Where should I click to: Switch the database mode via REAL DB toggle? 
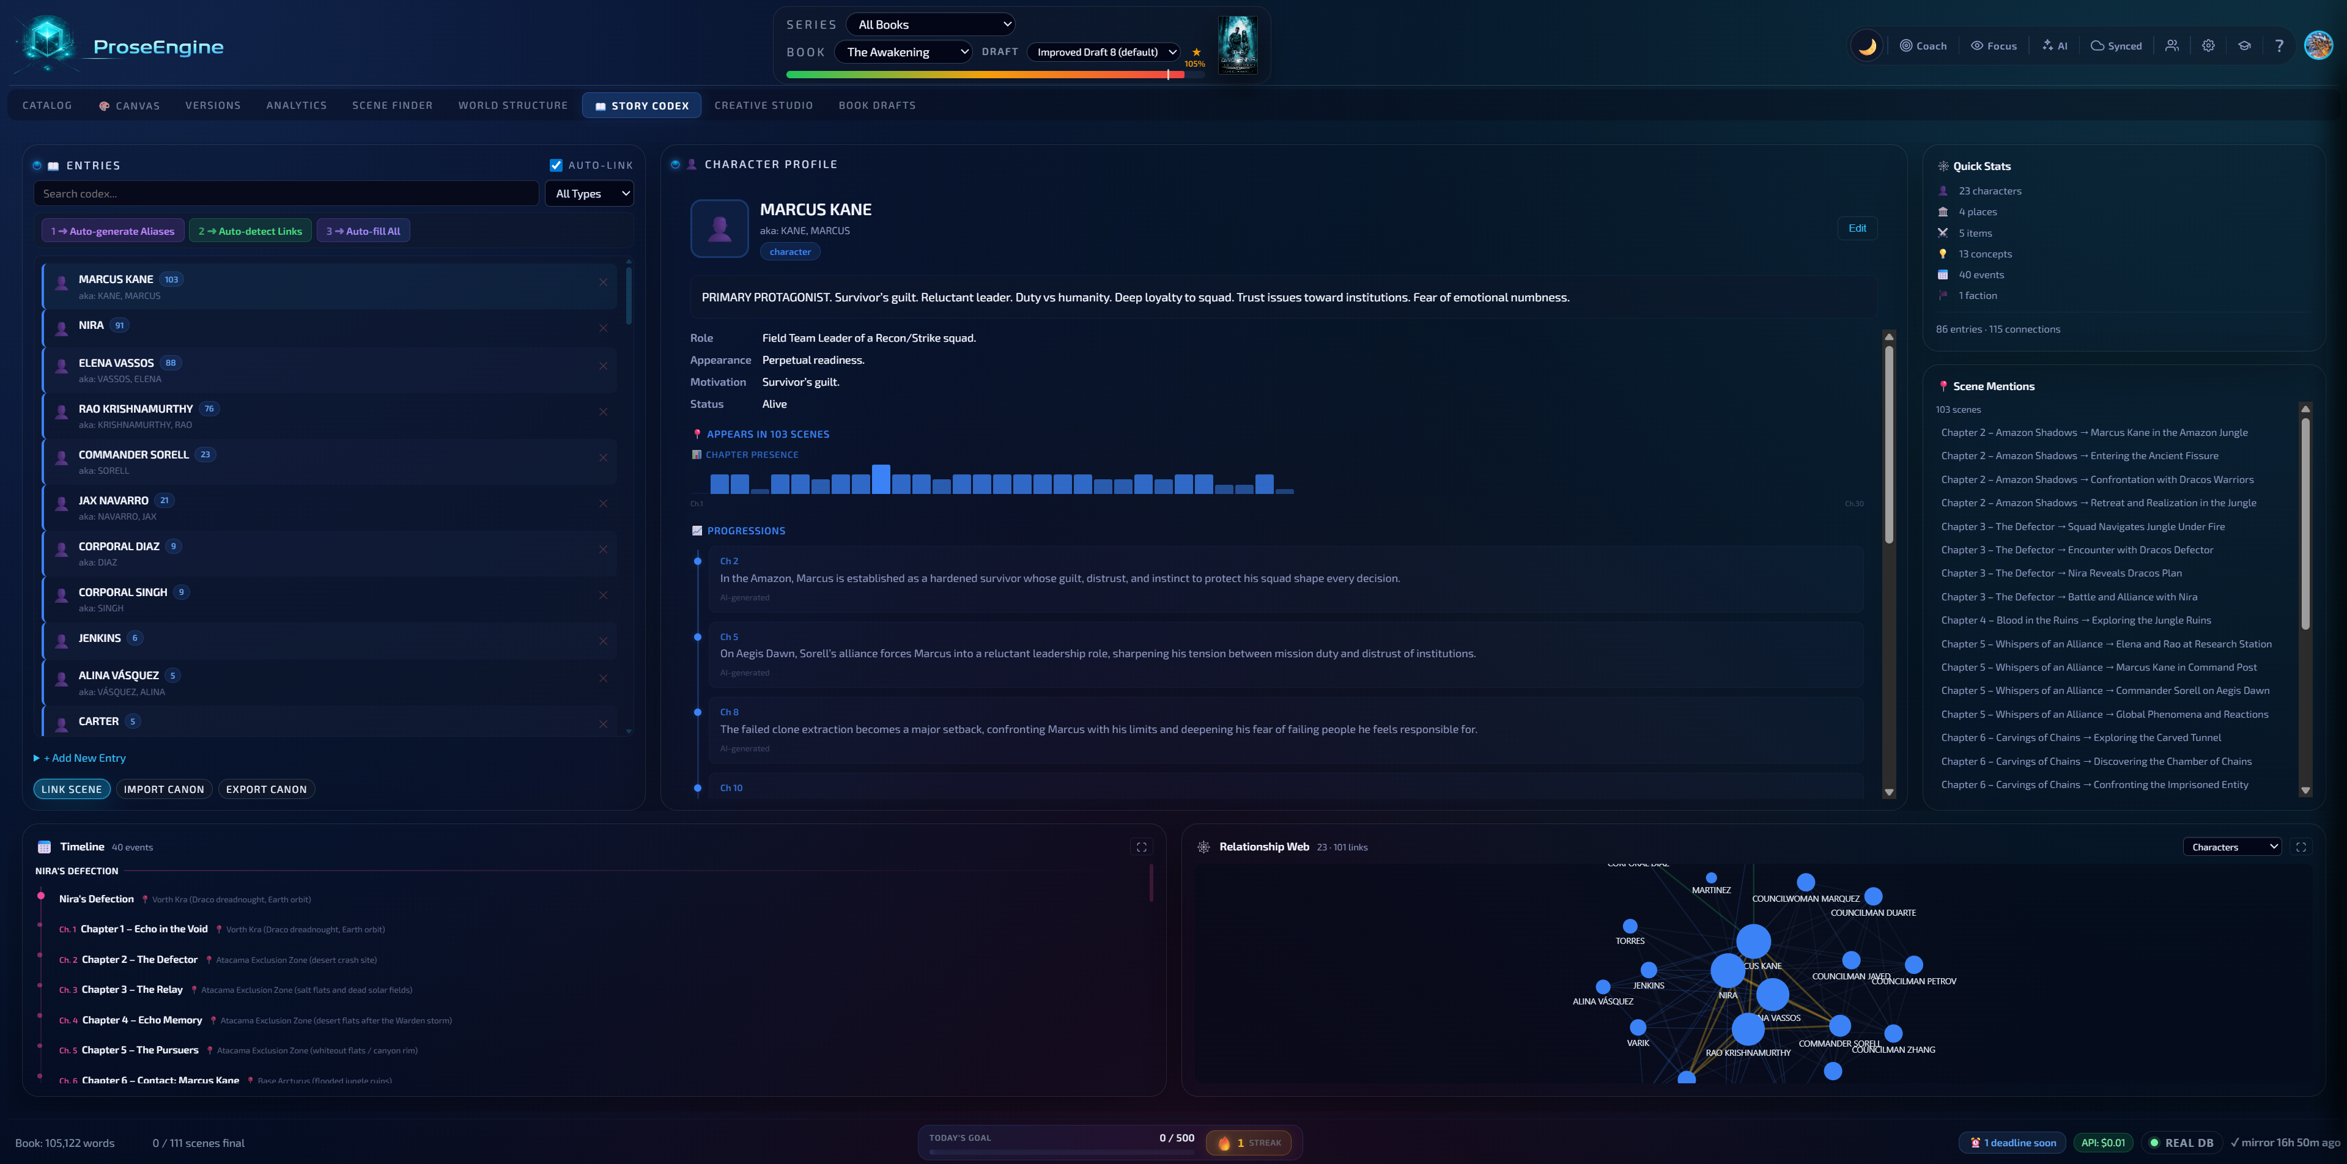click(x=2181, y=1142)
